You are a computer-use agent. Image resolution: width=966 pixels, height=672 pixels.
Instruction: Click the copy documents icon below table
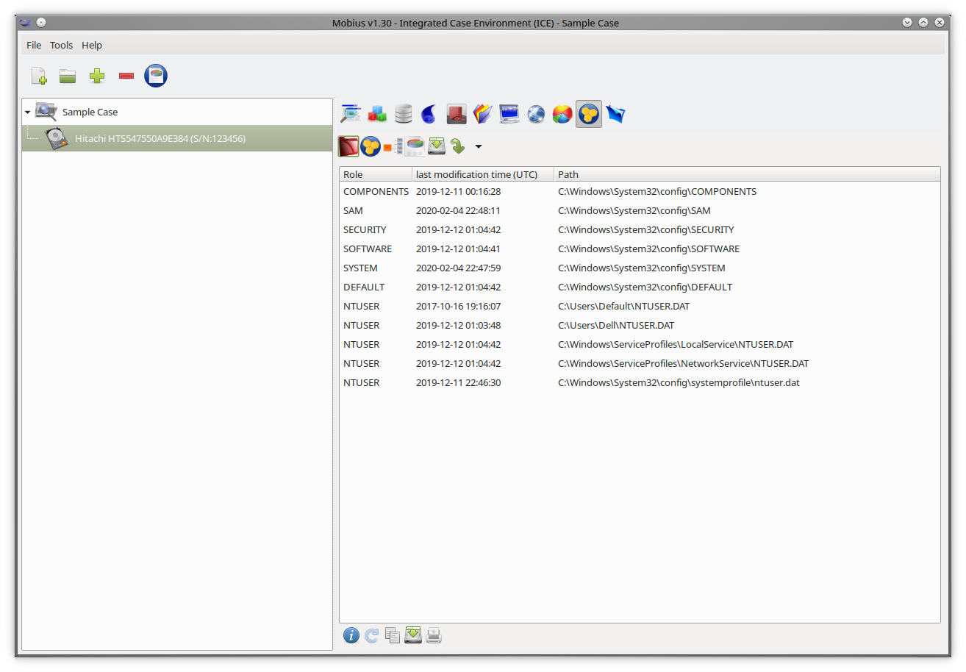pos(393,635)
